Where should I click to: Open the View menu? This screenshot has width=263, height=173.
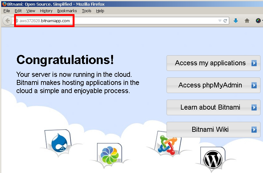point(31,11)
